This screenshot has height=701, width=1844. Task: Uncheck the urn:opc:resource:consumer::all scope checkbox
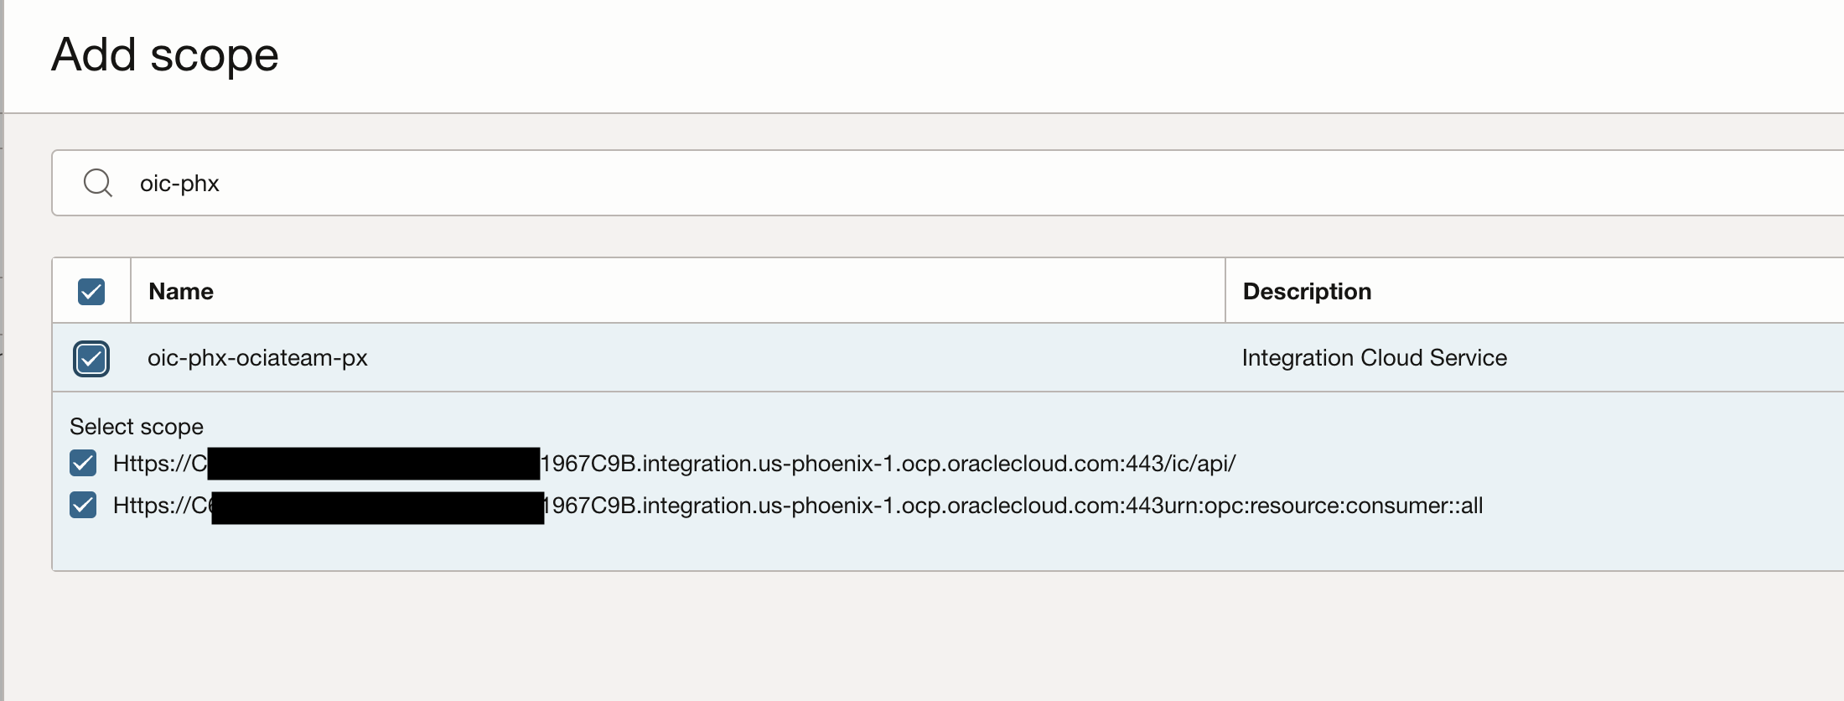point(83,506)
